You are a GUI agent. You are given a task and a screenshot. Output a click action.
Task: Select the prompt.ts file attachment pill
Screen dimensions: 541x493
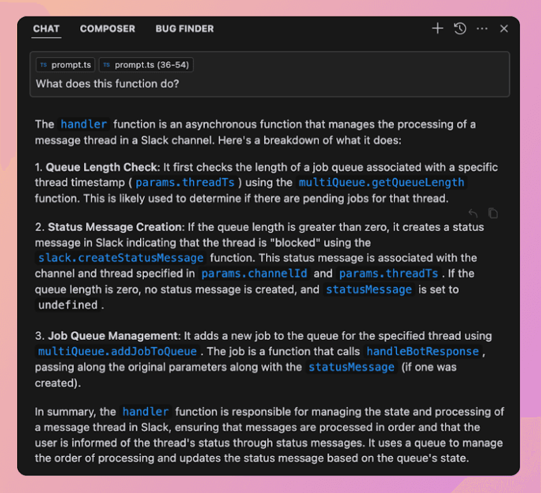65,64
